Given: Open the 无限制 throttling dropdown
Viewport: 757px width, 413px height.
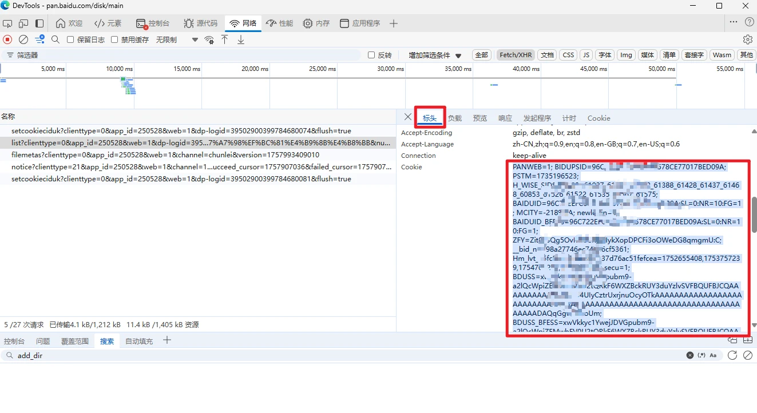Looking at the screenshot, I should 177,39.
